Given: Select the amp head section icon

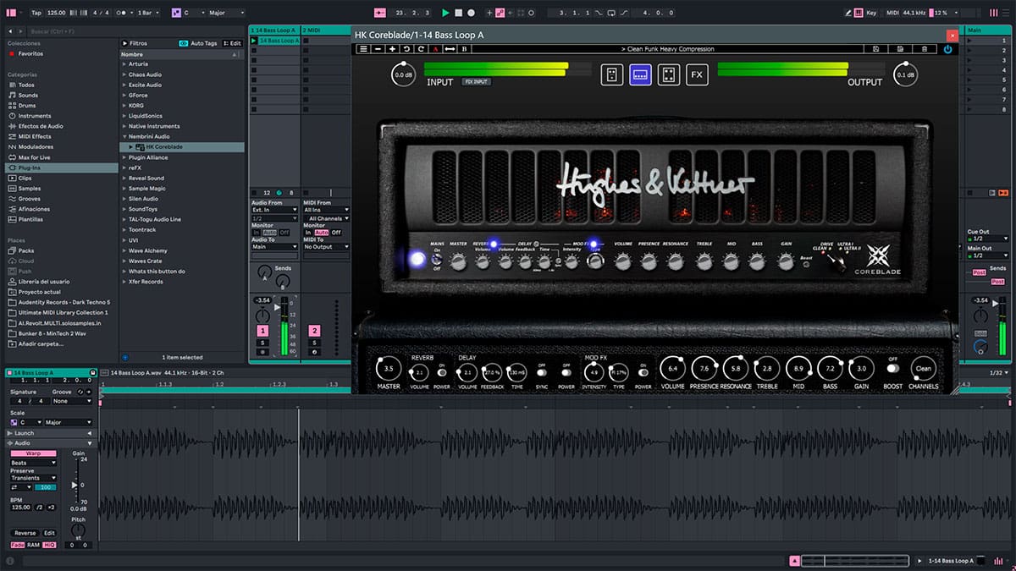Looking at the screenshot, I should pos(640,74).
